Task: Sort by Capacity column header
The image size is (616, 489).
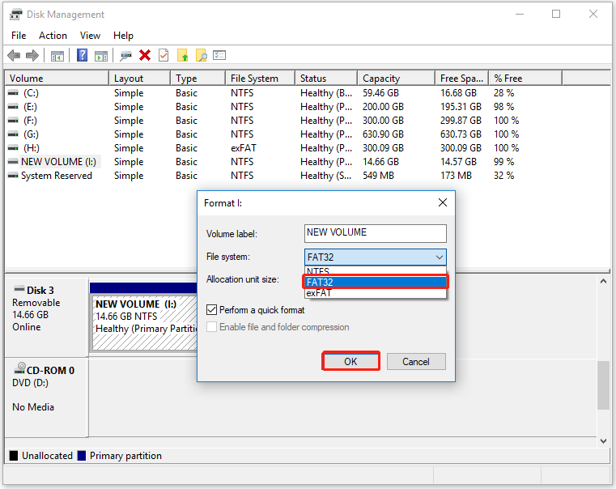Action: point(397,79)
